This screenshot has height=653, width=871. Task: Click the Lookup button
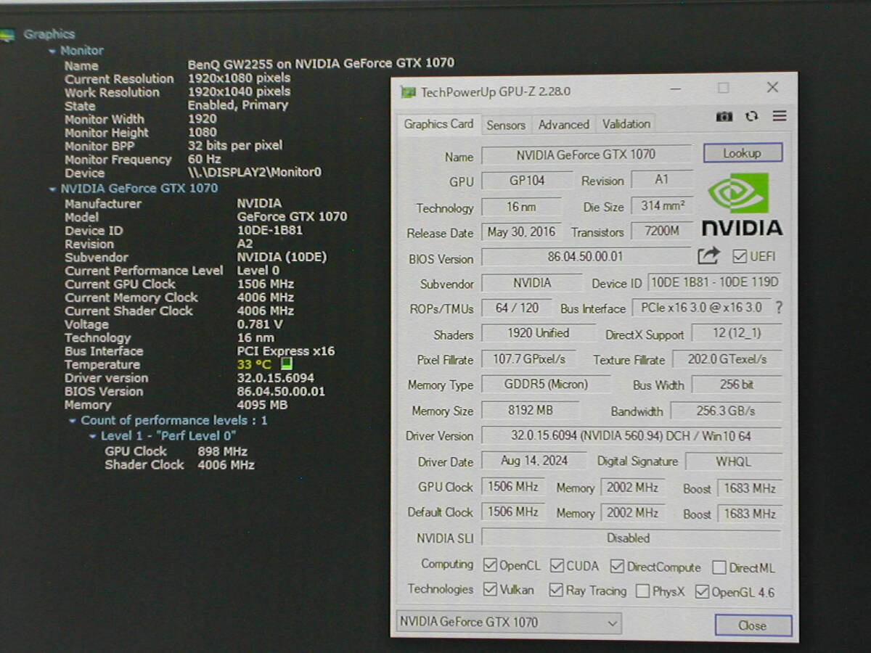pyautogui.click(x=743, y=153)
